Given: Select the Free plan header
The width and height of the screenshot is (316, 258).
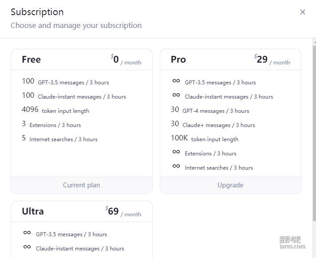Looking at the screenshot, I should [81, 60].
